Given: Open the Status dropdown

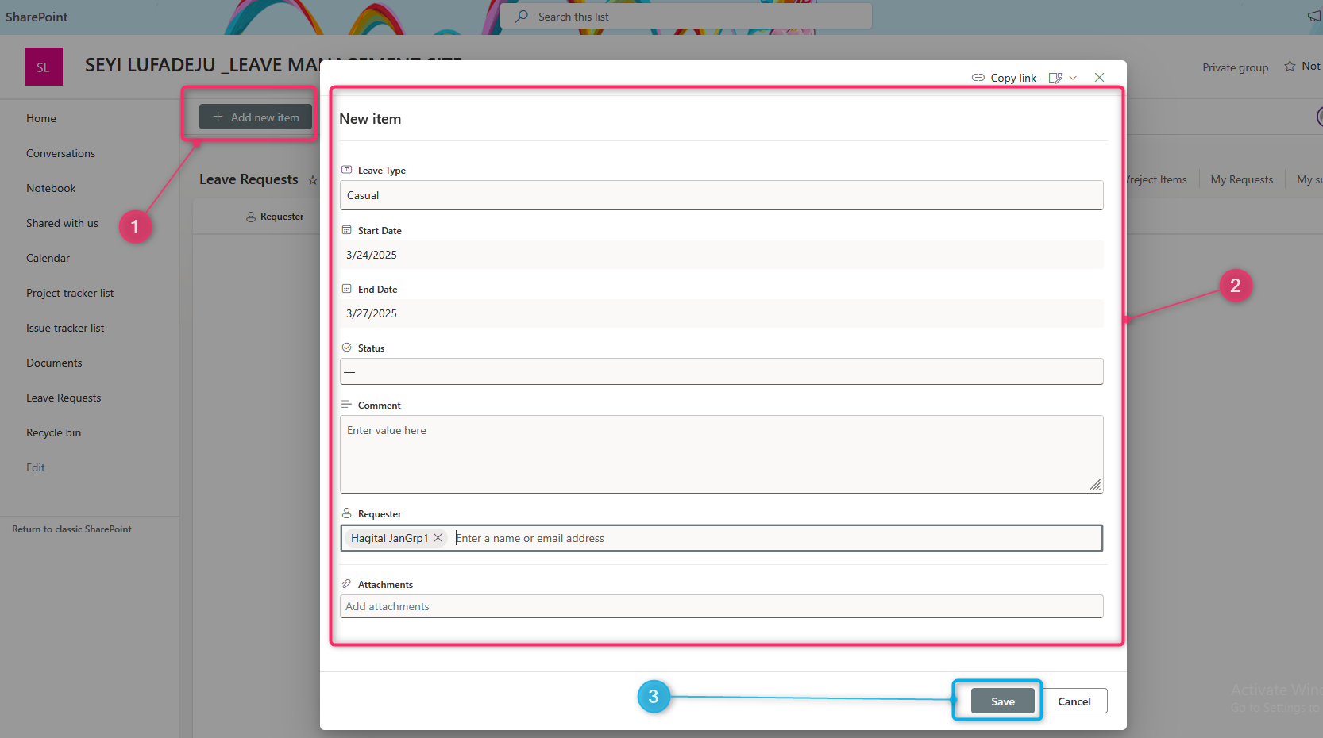Looking at the screenshot, I should (721, 371).
